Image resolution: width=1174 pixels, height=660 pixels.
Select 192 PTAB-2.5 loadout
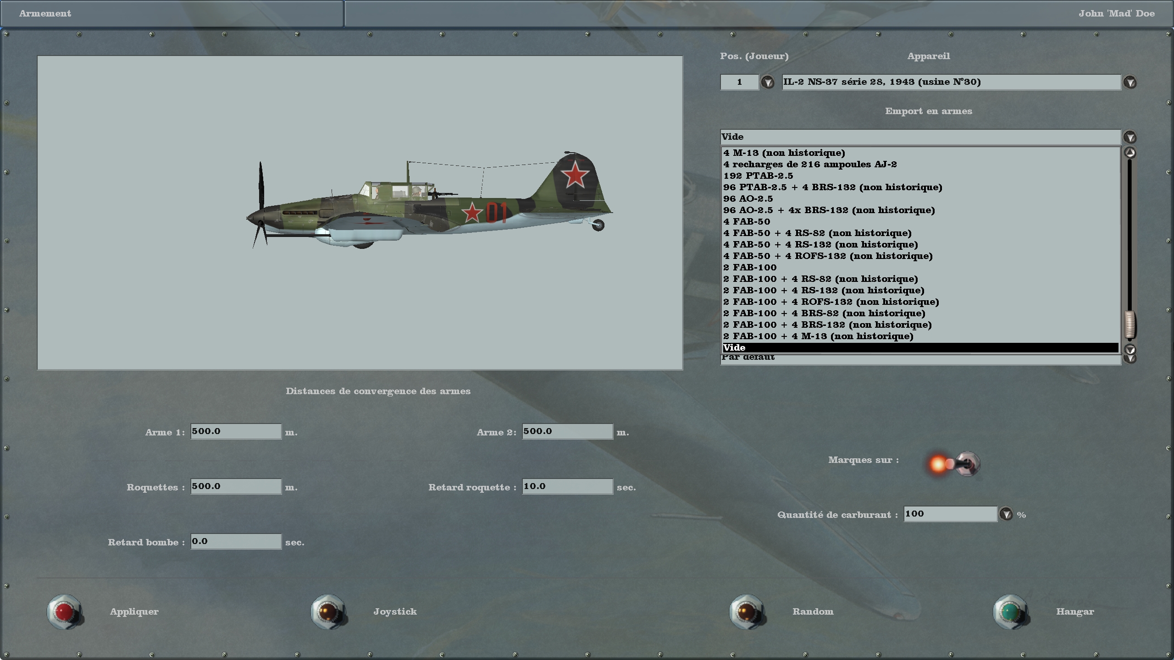pyautogui.click(x=758, y=176)
